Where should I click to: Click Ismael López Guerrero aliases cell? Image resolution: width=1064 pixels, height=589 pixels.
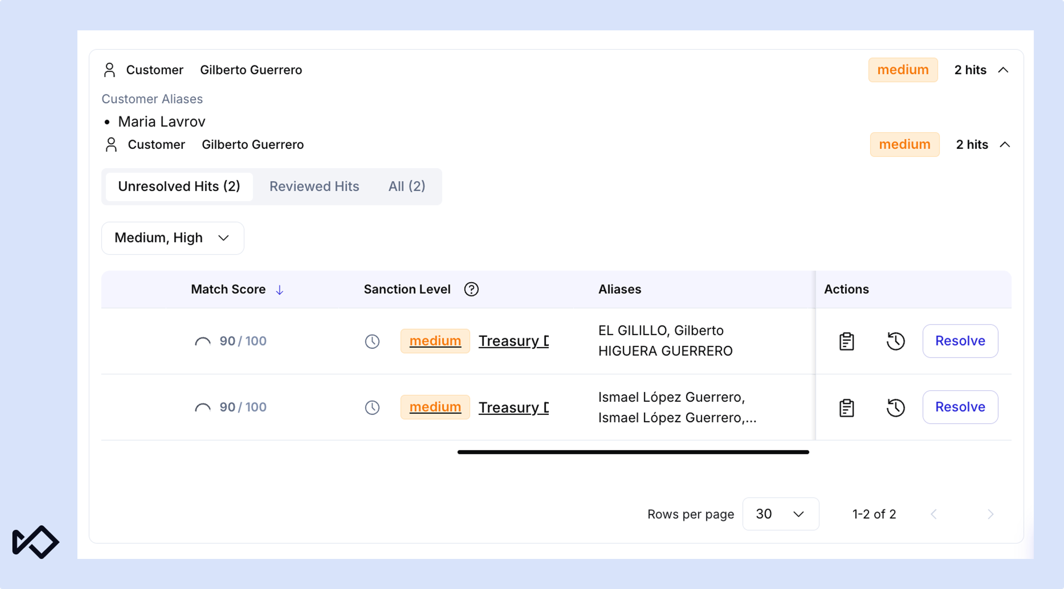677,407
